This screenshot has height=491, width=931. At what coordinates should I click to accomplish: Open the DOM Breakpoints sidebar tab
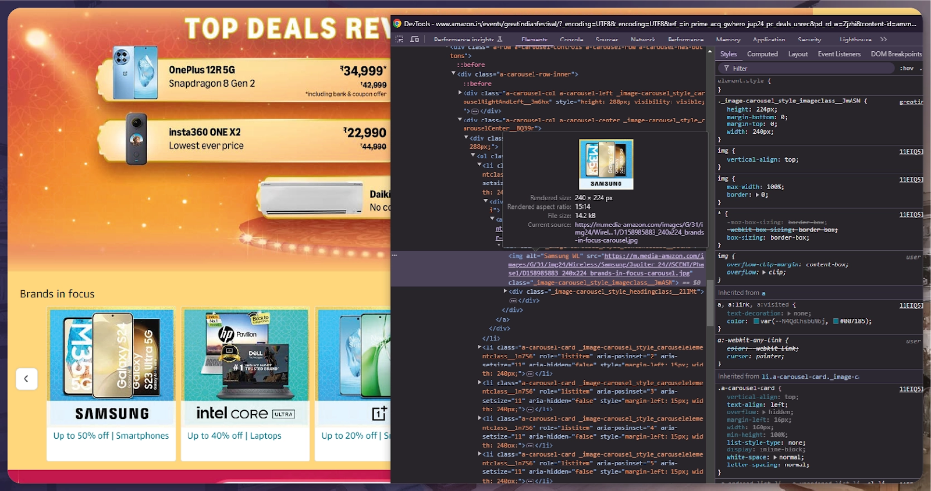(x=896, y=54)
